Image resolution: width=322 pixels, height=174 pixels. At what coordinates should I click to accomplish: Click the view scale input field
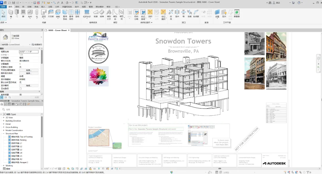click(x=29, y=52)
